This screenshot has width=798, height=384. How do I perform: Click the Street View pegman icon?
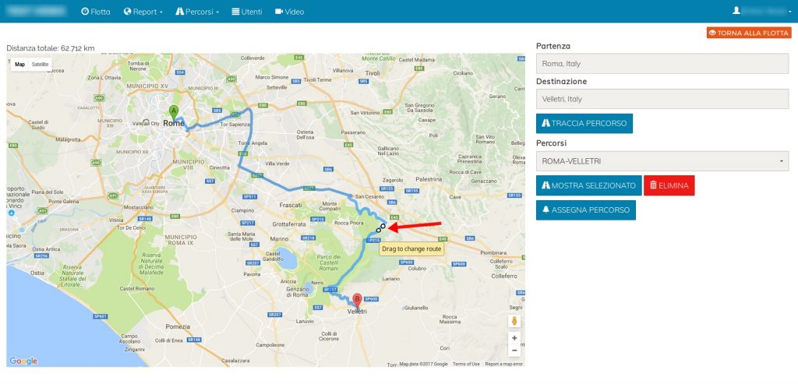[x=514, y=321]
